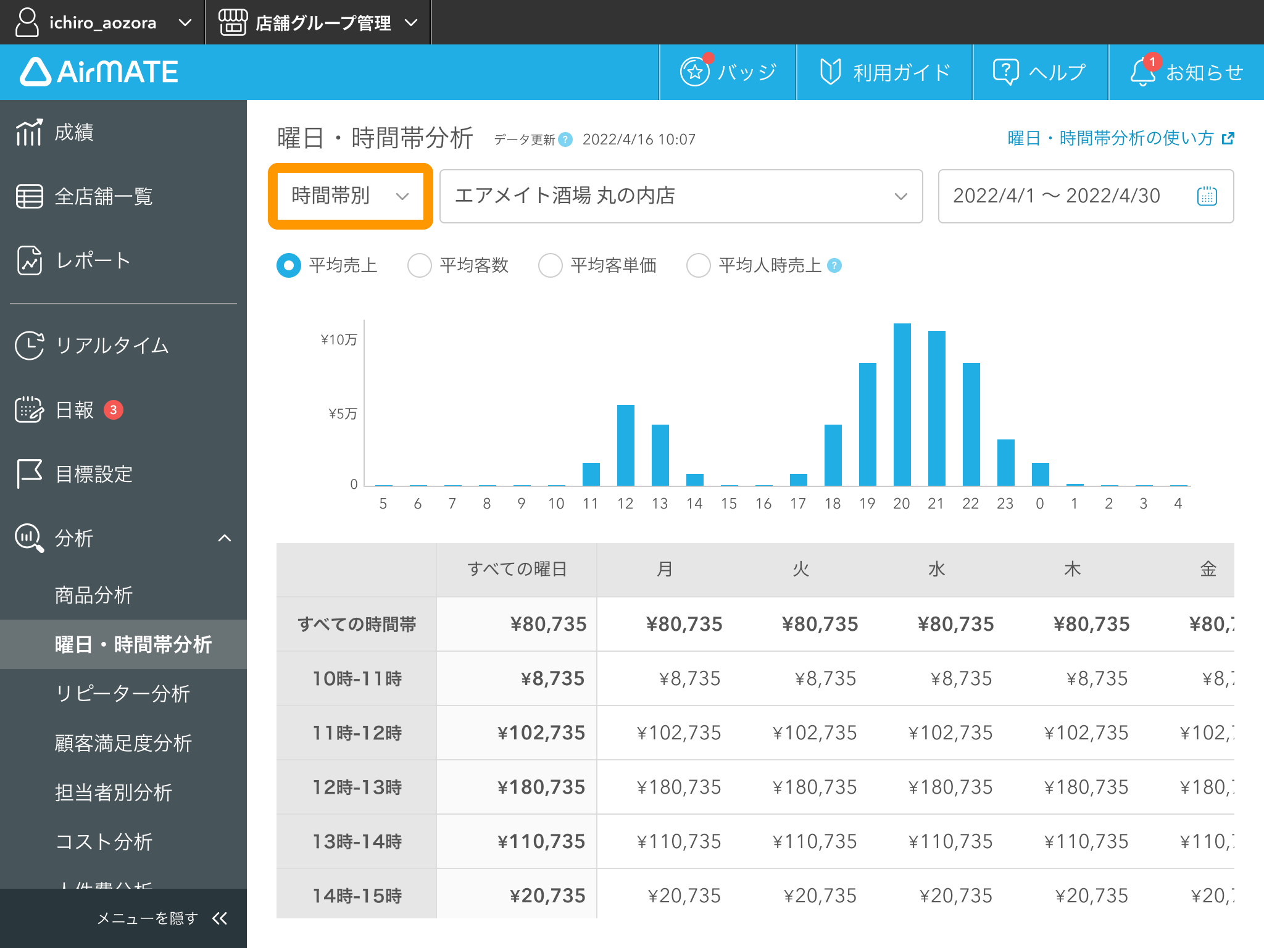The width and height of the screenshot is (1264, 948).
Task: Click the calendar icon in the date range field
Action: click(1207, 196)
